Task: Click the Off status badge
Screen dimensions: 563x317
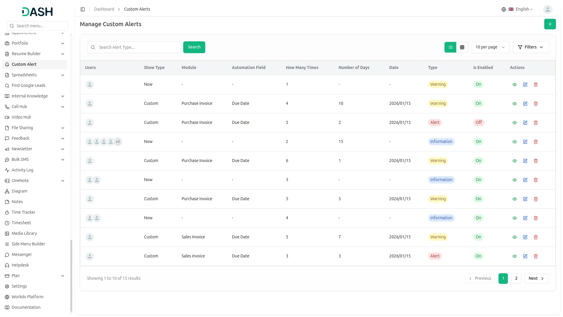Action: point(479,122)
